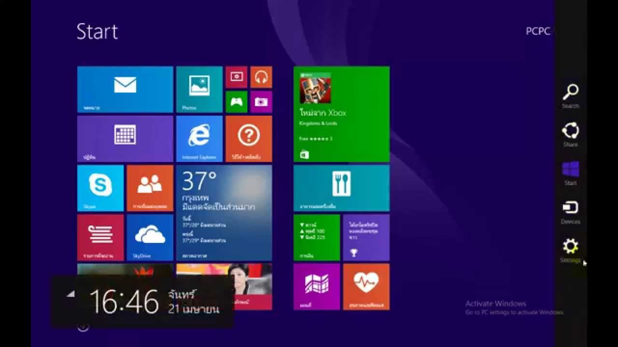Open the Weather tile showing 37°
Image resolution: width=618 pixels, height=347 pixels.
tap(224, 213)
